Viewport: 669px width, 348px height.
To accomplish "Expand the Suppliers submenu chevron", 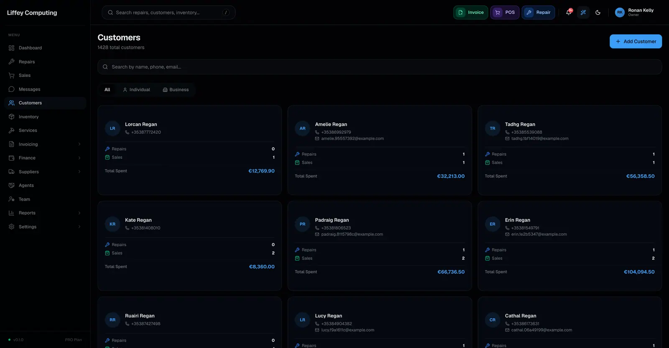I will pyautogui.click(x=79, y=172).
